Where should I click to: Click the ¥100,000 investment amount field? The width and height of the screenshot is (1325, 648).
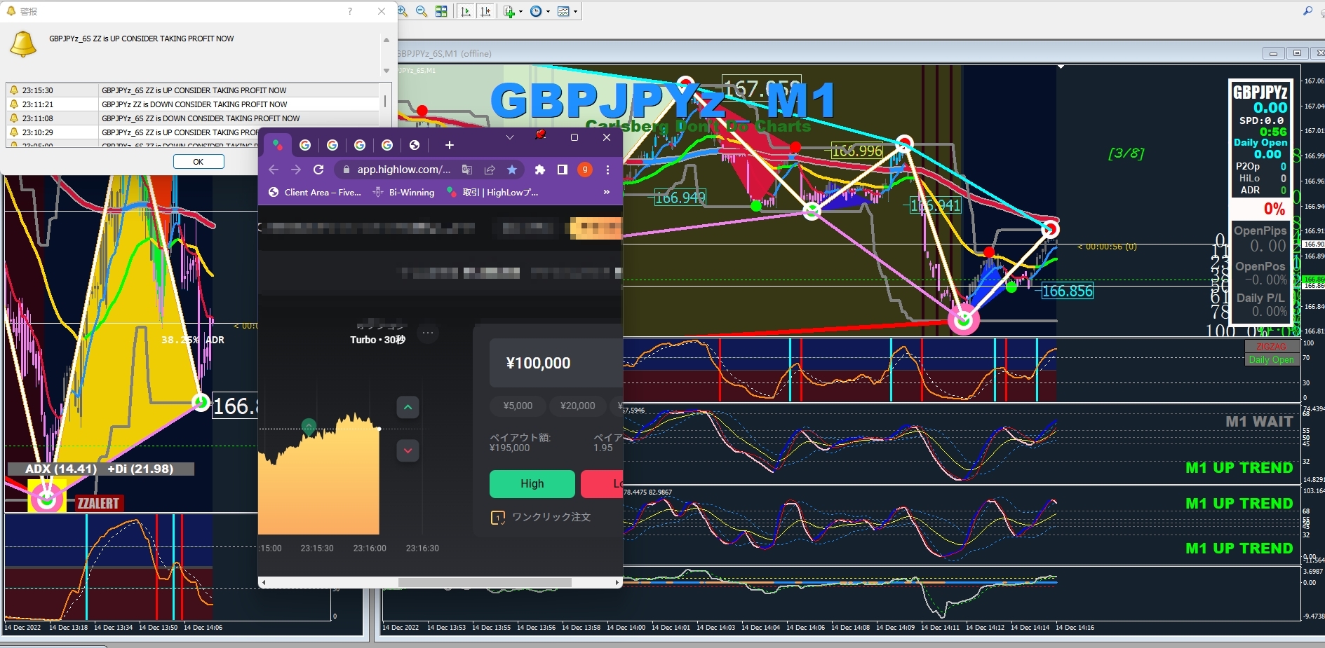point(556,363)
